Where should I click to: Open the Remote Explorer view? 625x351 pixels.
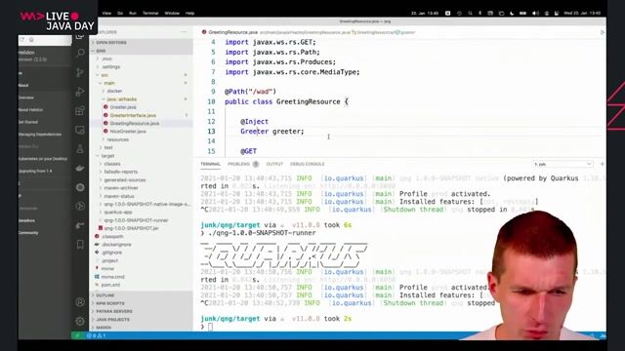click(80, 130)
